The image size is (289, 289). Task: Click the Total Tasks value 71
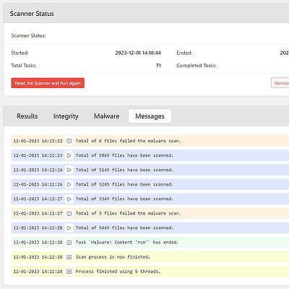158,66
